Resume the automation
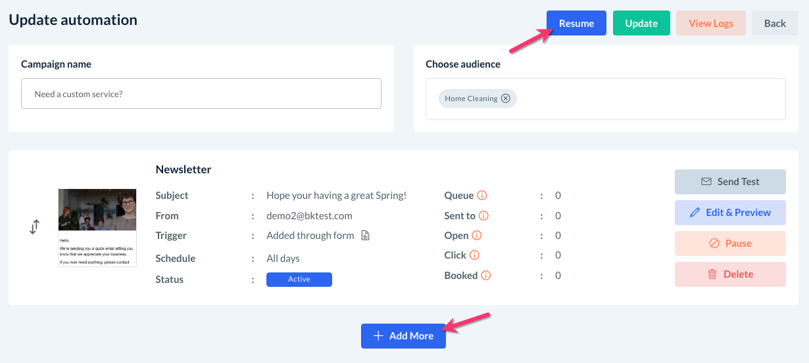Viewport: 809px width, 363px height. [x=576, y=23]
